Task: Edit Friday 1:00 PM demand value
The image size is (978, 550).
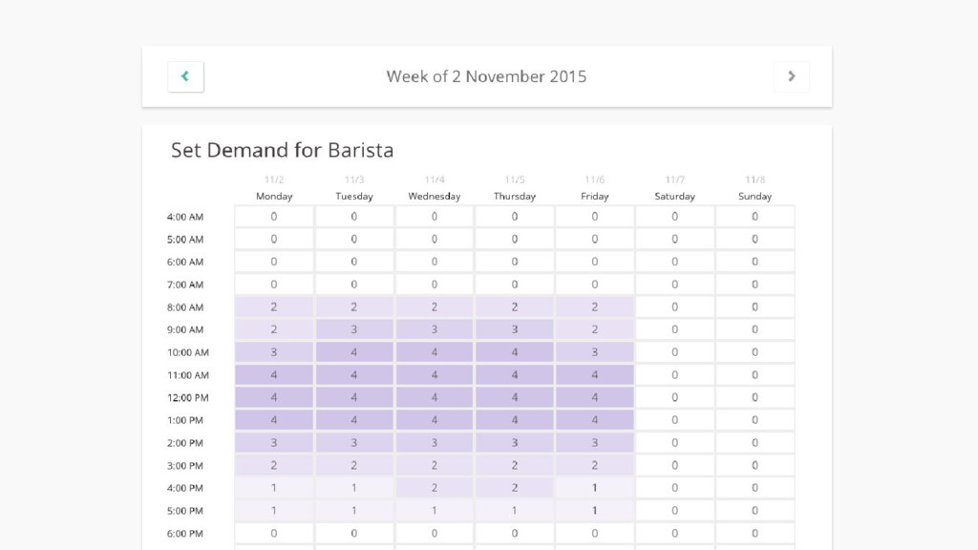Action: click(x=594, y=420)
